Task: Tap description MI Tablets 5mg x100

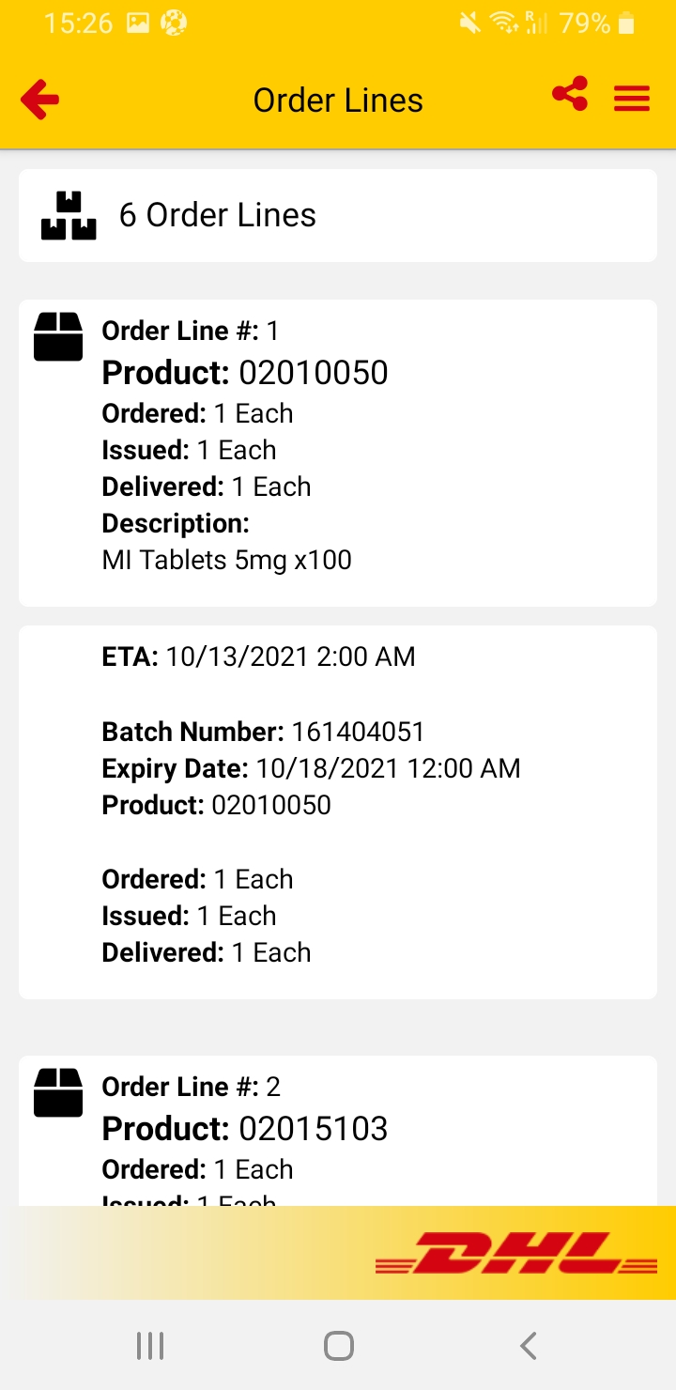Action: click(226, 560)
